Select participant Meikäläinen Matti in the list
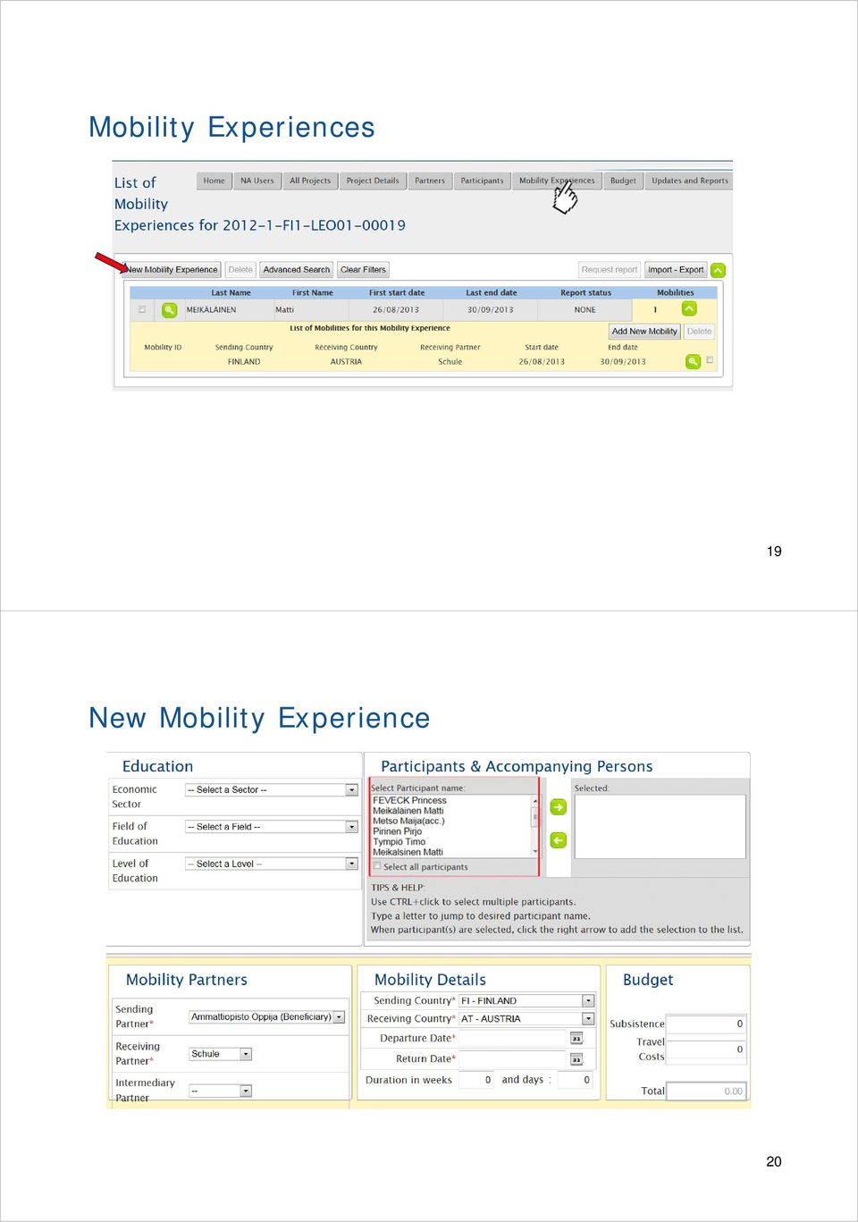The width and height of the screenshot is (858, 1222). click(408, 811)
